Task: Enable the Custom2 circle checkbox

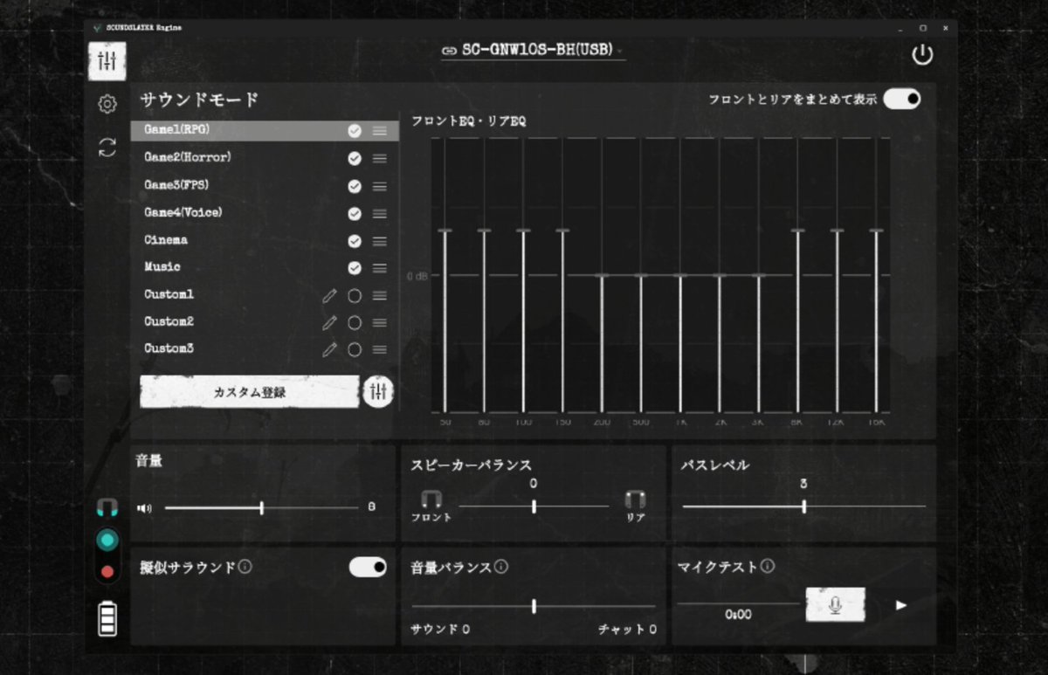Action: (354, 323)
